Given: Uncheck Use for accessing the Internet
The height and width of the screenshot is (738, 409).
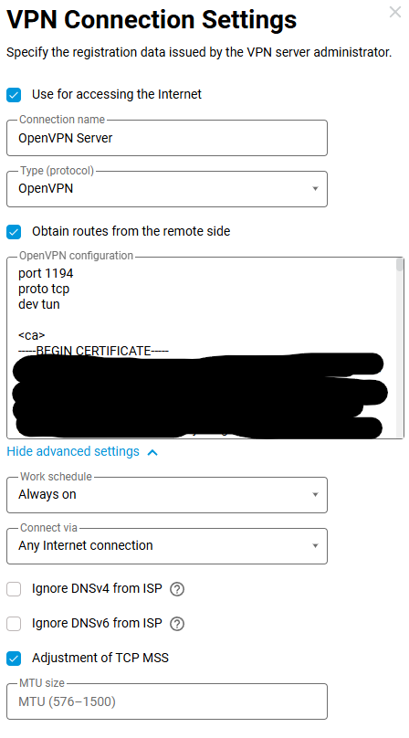Looking at the screenshot, I should pyautogui.click(x=14, y=95).
